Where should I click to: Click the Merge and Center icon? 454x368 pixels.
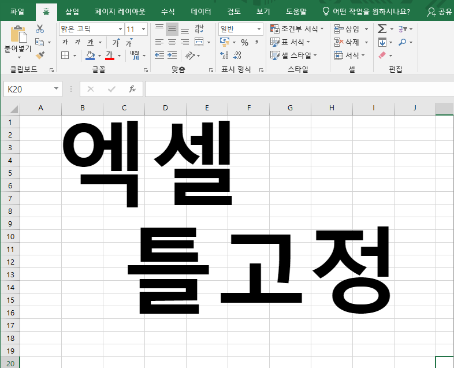point(199,42)
